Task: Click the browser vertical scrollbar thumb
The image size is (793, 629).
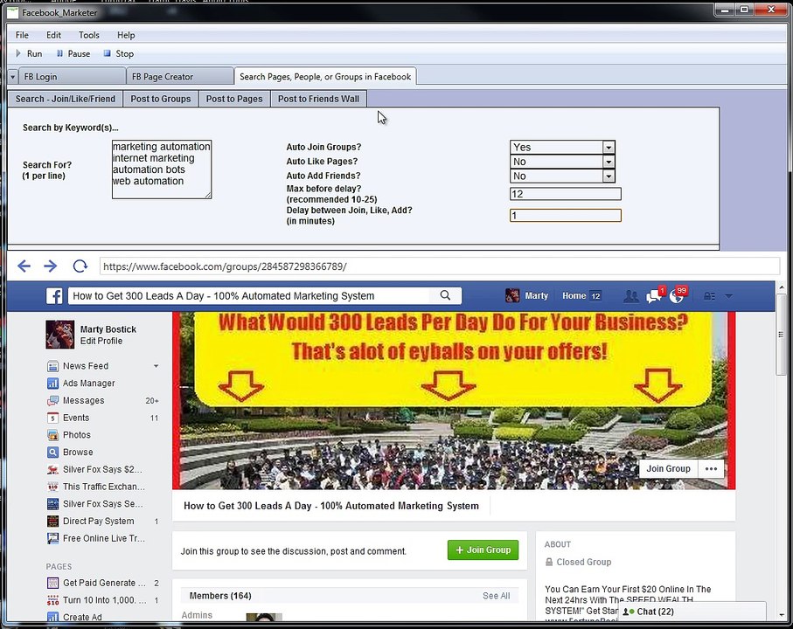Action: [x=782, y=335]
